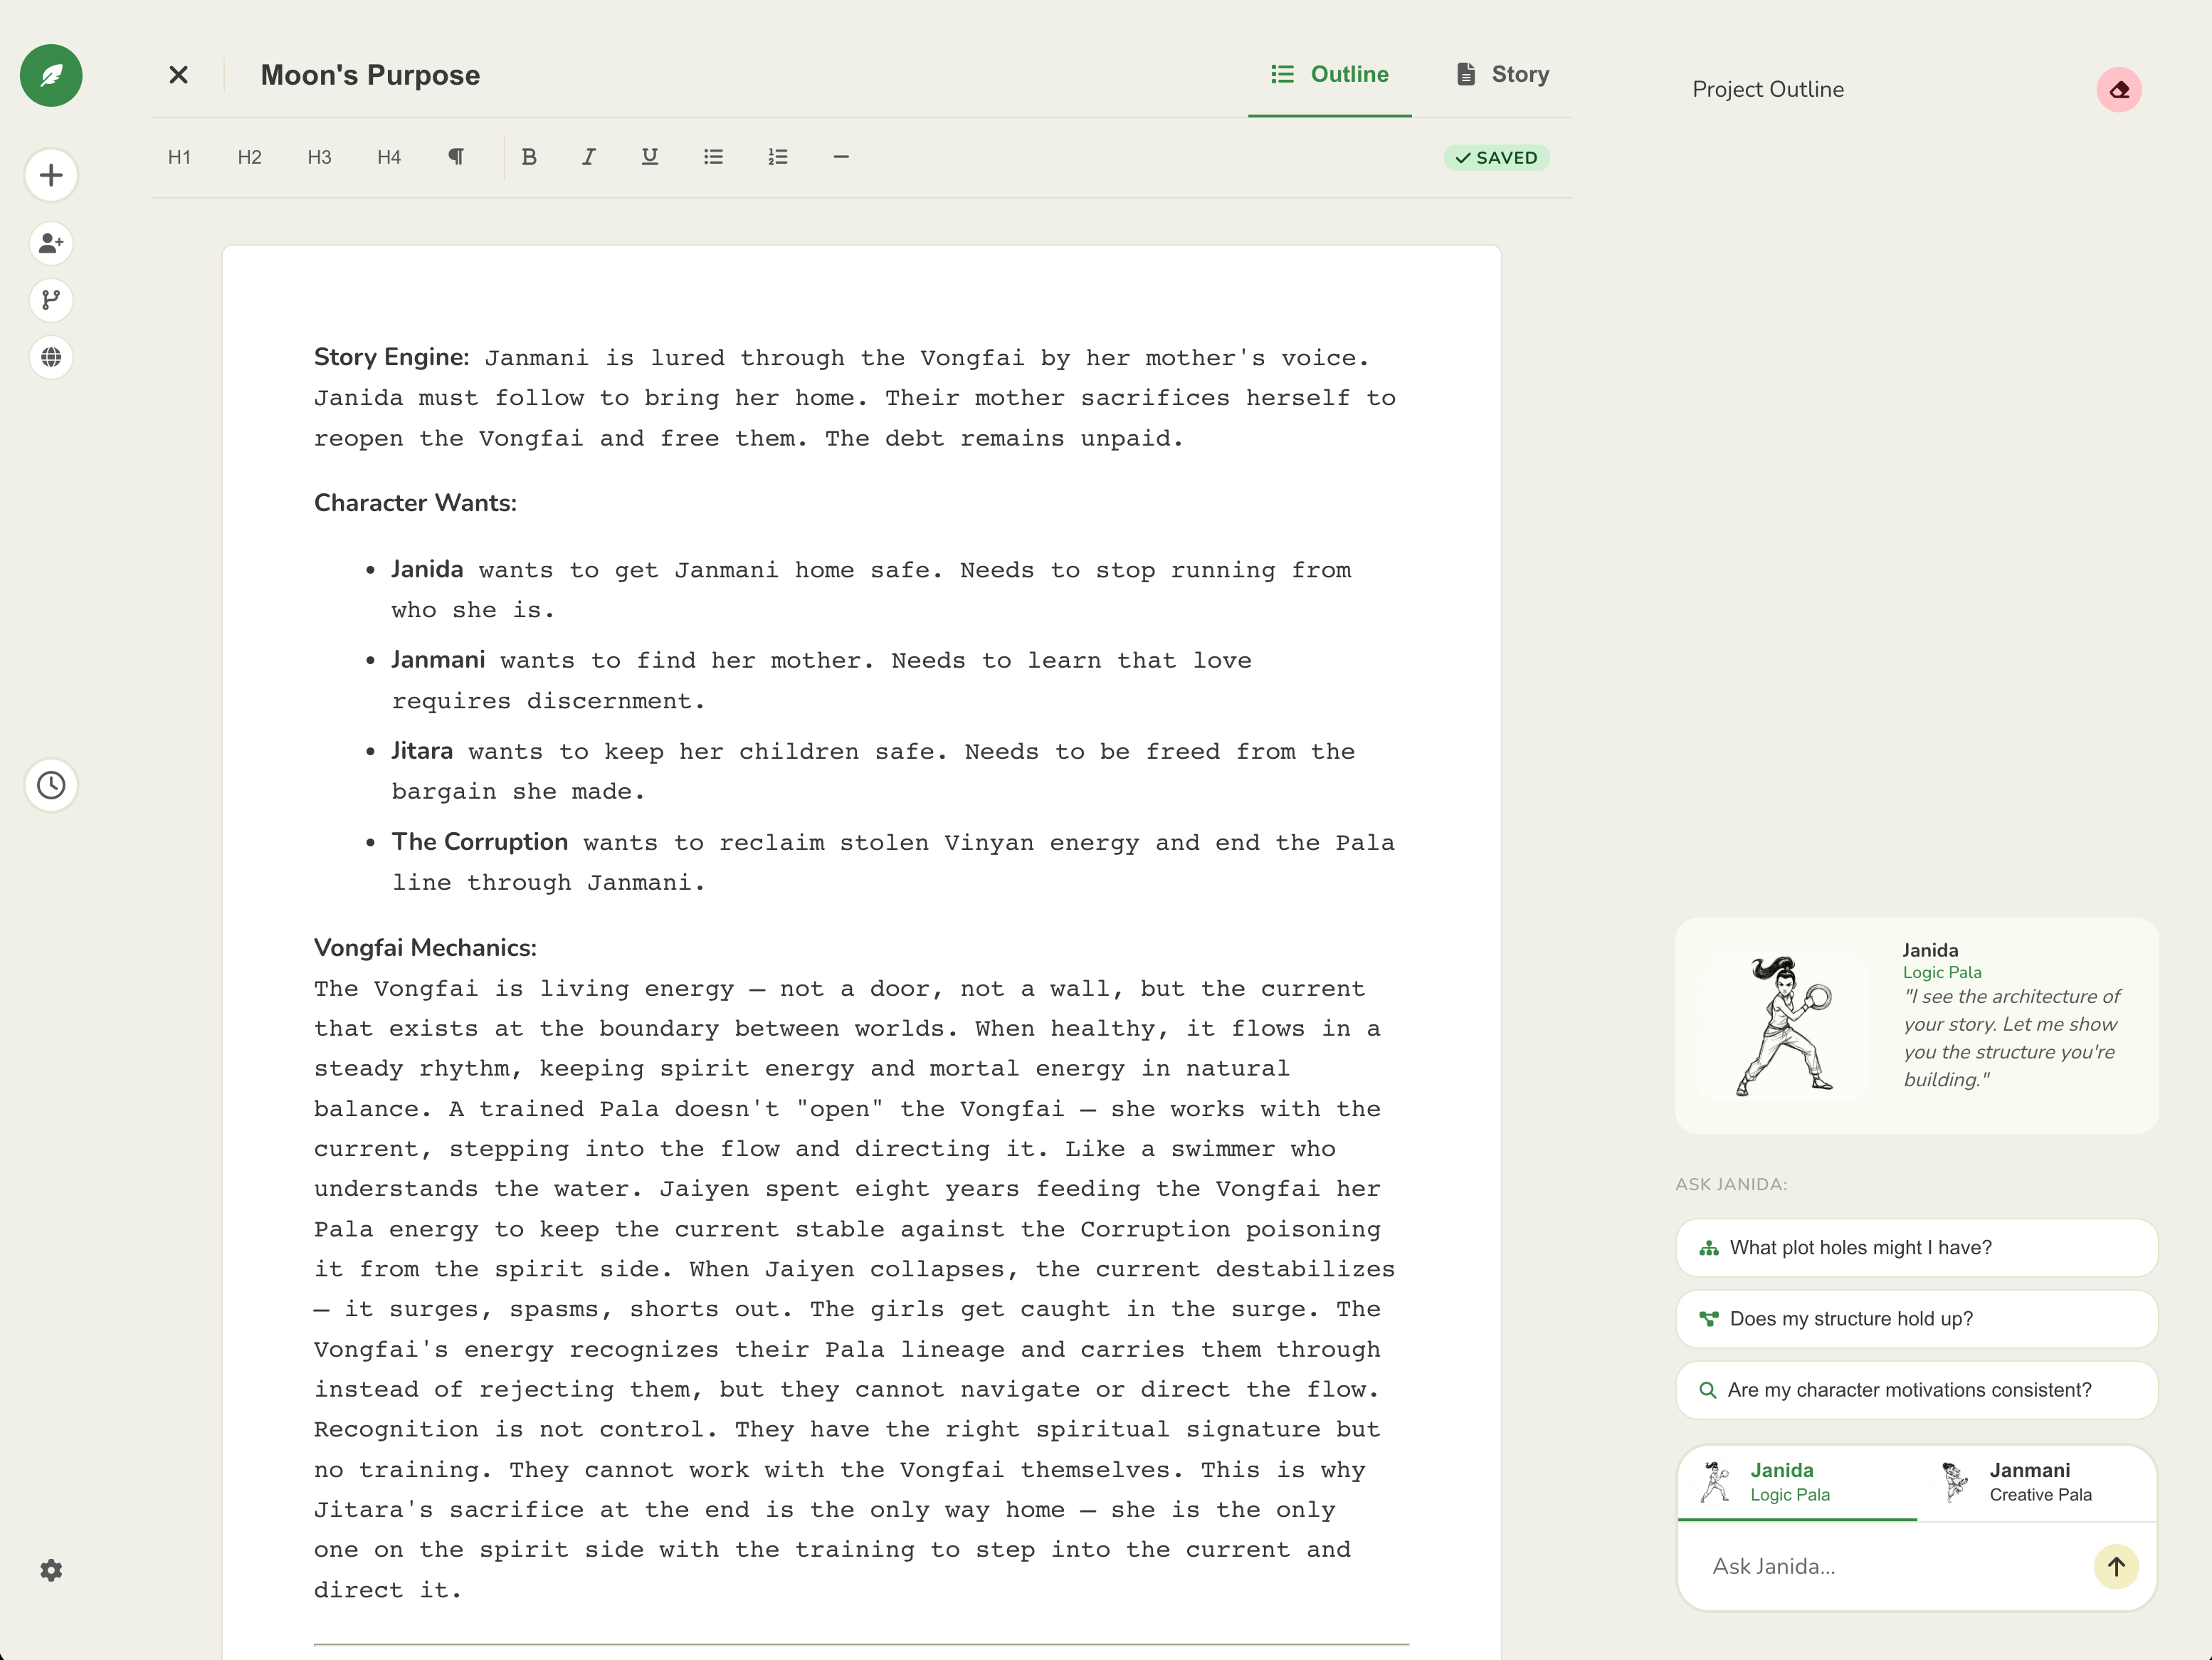Insert a numbered list

coord(778,157)
